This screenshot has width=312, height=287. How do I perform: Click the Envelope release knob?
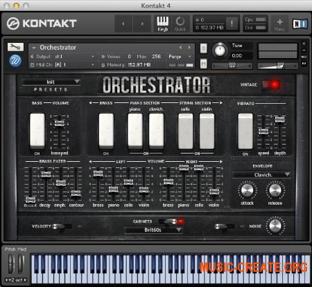pyautogui.click(x=275, y=190)
